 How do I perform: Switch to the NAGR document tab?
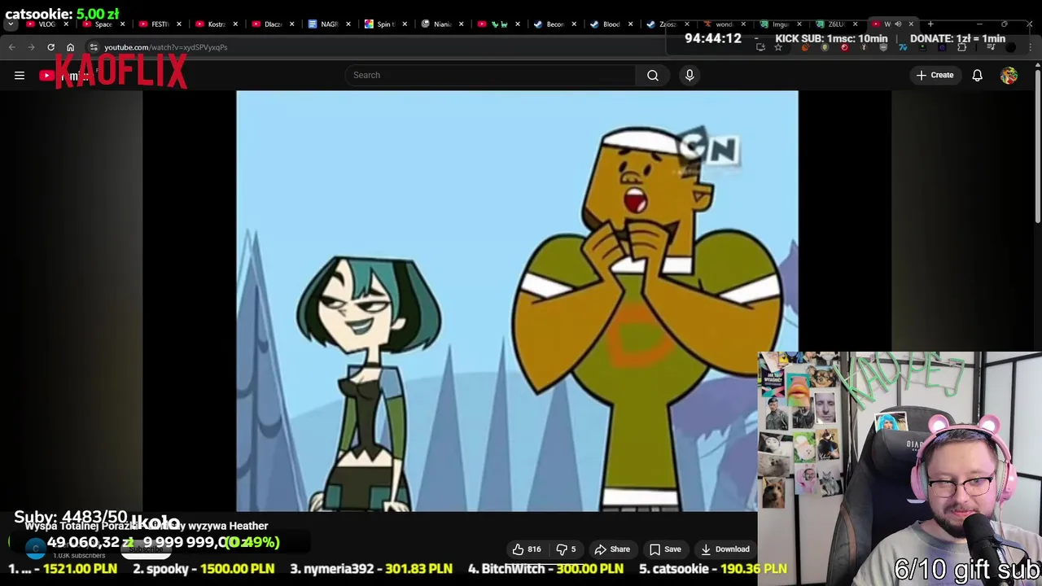tap(328, 24)
